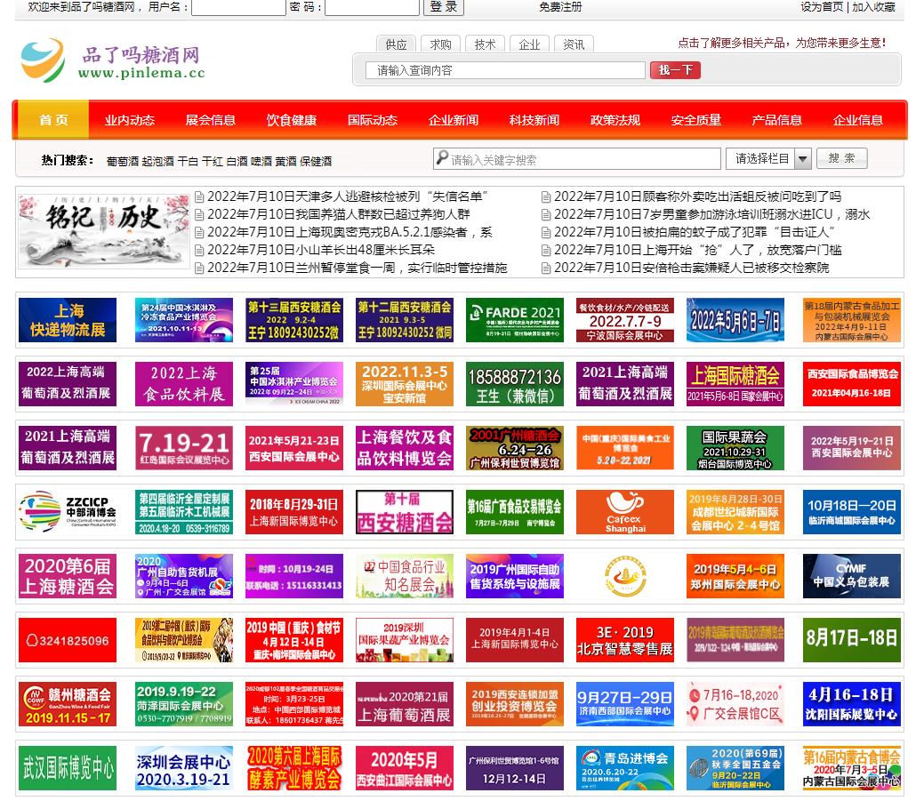The height and width of the screenshot is (801, 916).
Task: Click hot search term 啤酒
Action: (x=261, y=161)
